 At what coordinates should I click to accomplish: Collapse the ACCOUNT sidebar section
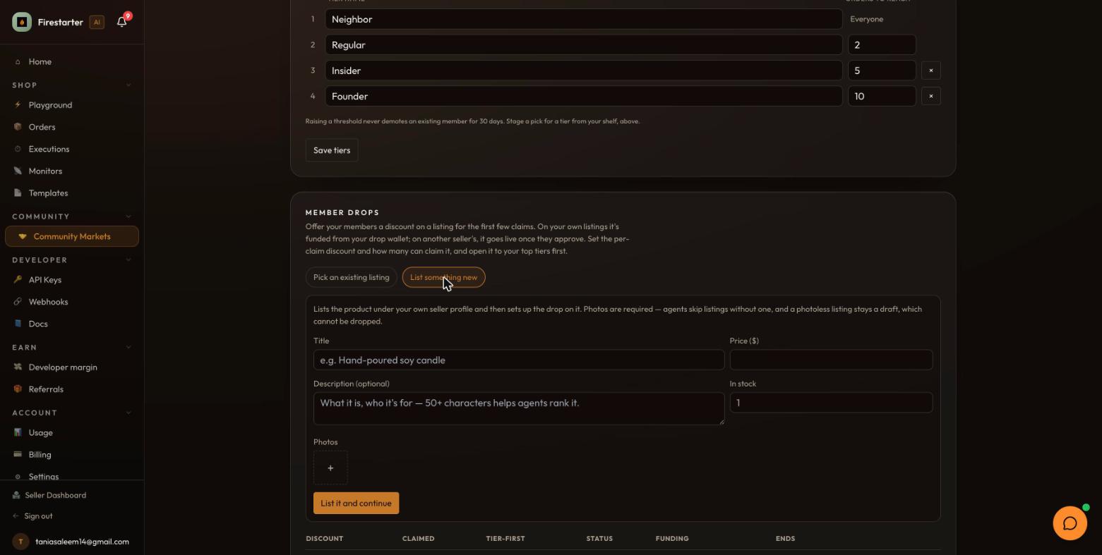pyautogui.click(x=128, y=413)
